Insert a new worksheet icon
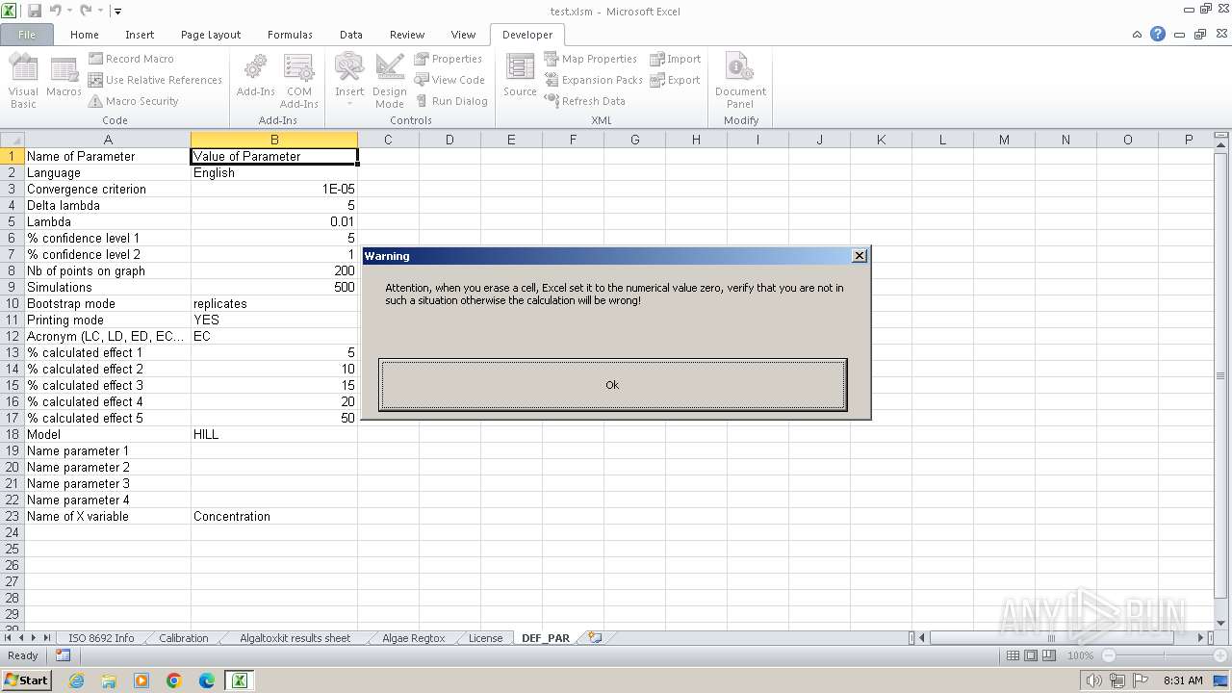The image size is (1232, 693). (x=595, y=638)
